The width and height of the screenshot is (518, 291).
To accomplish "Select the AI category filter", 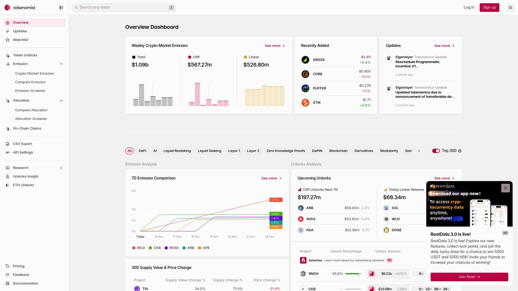I will [x=155, y=151].
